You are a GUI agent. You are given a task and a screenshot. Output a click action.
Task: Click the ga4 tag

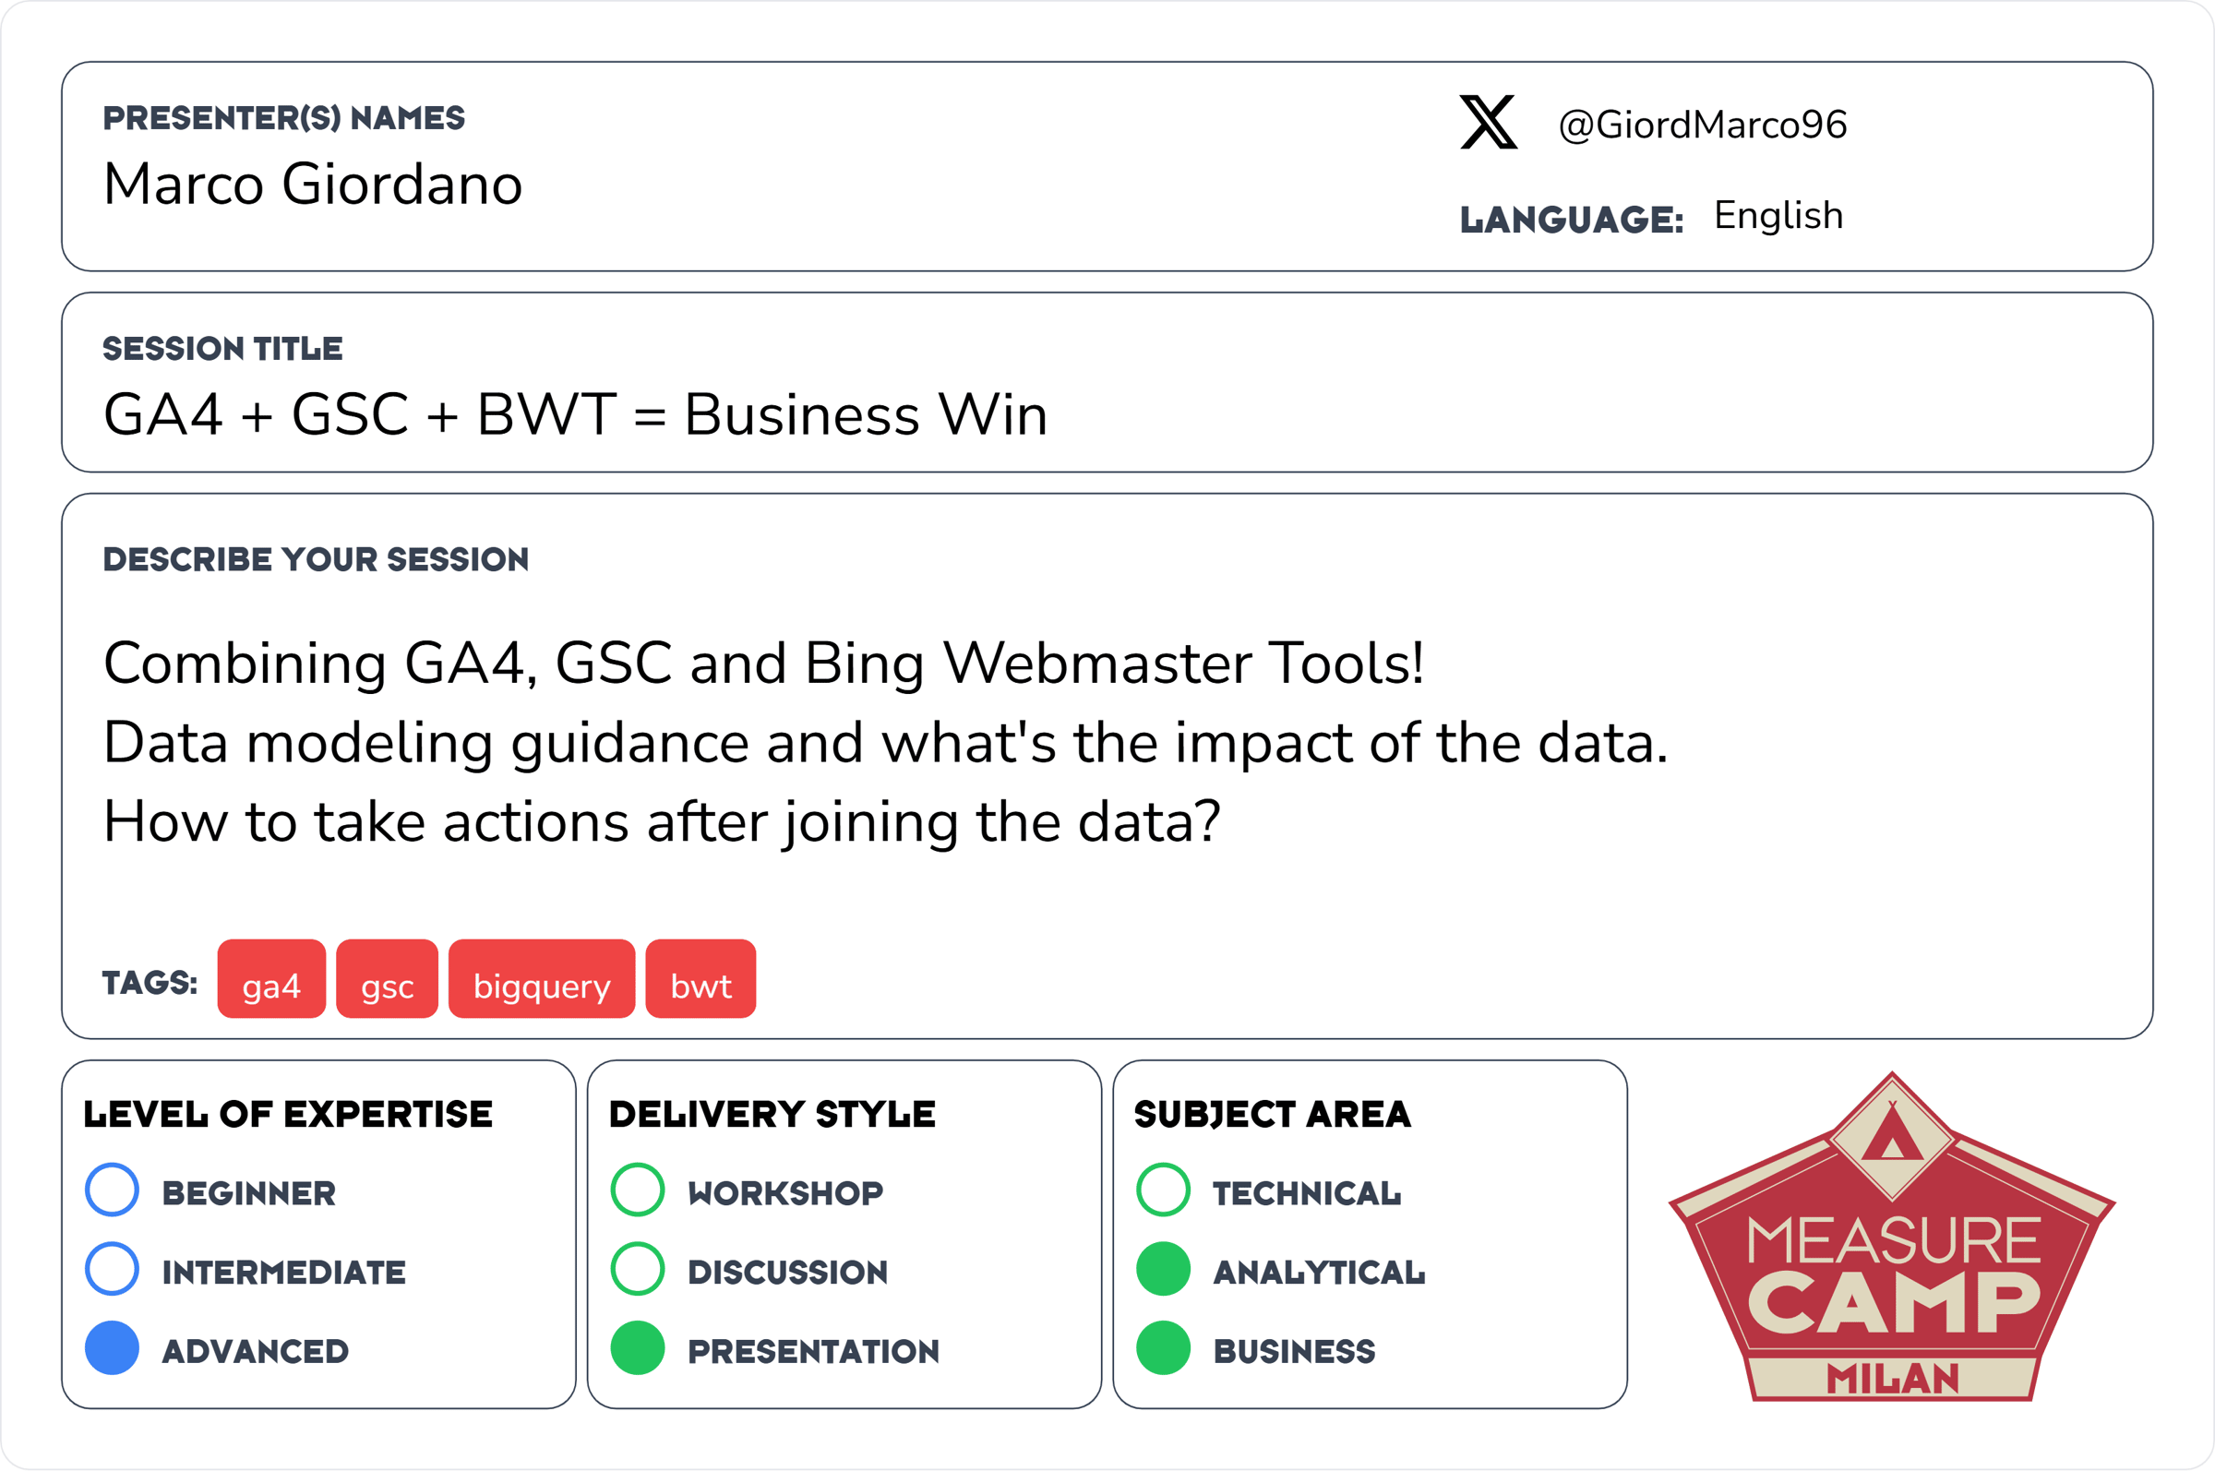coord(271,978)
